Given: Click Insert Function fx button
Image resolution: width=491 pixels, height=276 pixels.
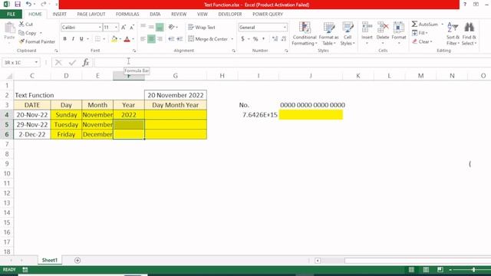Looking at the screenshot, I should click(x=86, y=63).
